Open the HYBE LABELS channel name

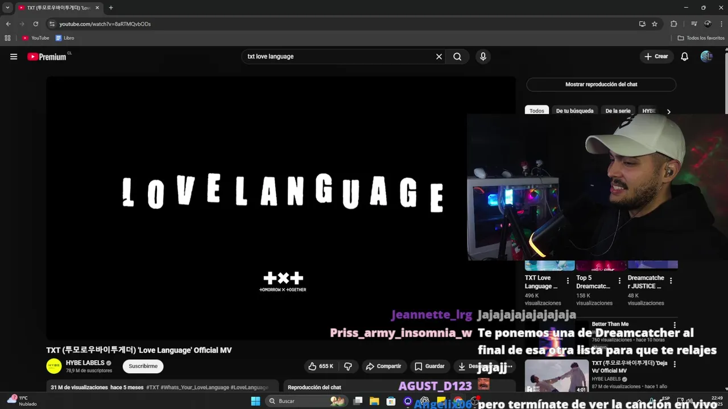tap(85, 363)
